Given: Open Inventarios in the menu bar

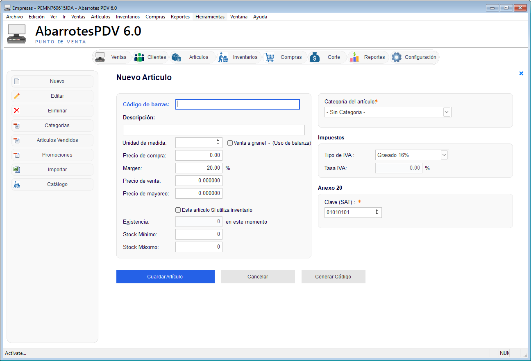Looking at the screenshot, I should [x=128, y=17].
